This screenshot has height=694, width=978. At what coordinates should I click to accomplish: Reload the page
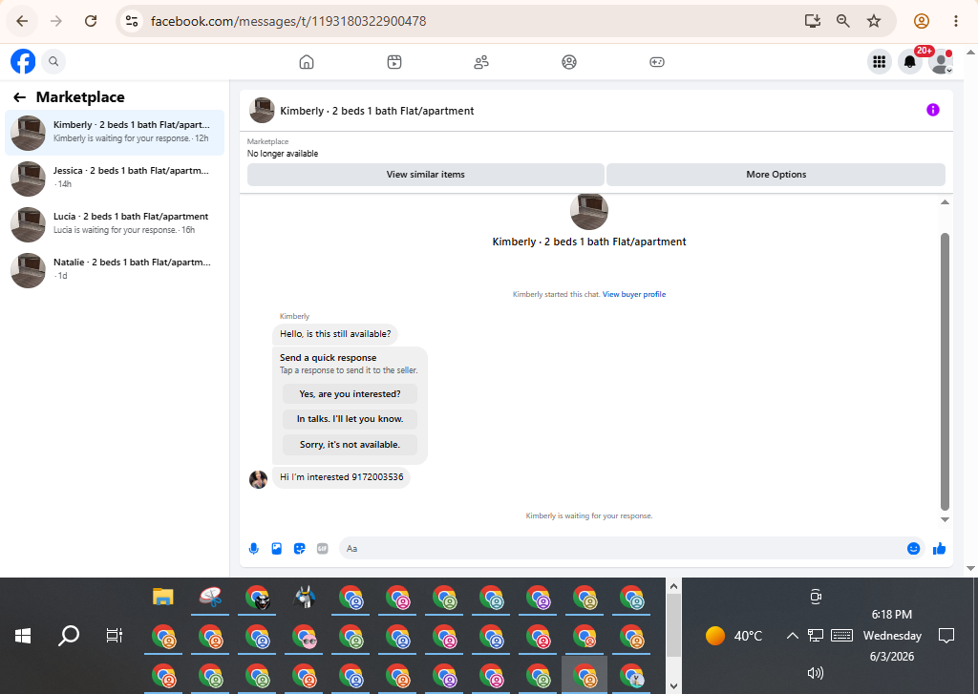click(91, 21)
